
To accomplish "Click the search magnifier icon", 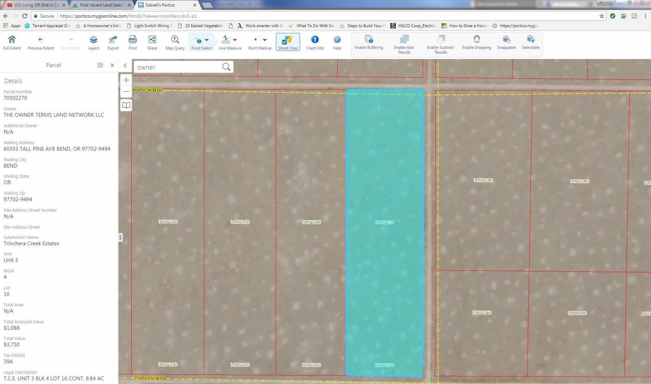I will (226, 67).
